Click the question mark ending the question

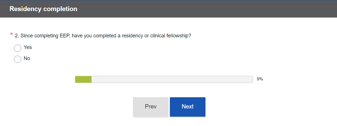(190, 36)
